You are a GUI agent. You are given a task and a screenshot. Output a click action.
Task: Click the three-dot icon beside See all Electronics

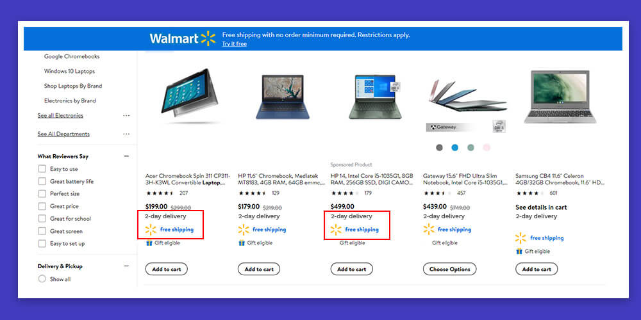126,115
